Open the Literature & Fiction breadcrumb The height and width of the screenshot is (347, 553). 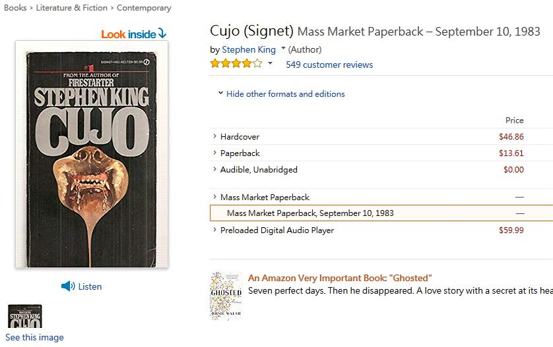(72, 8)
